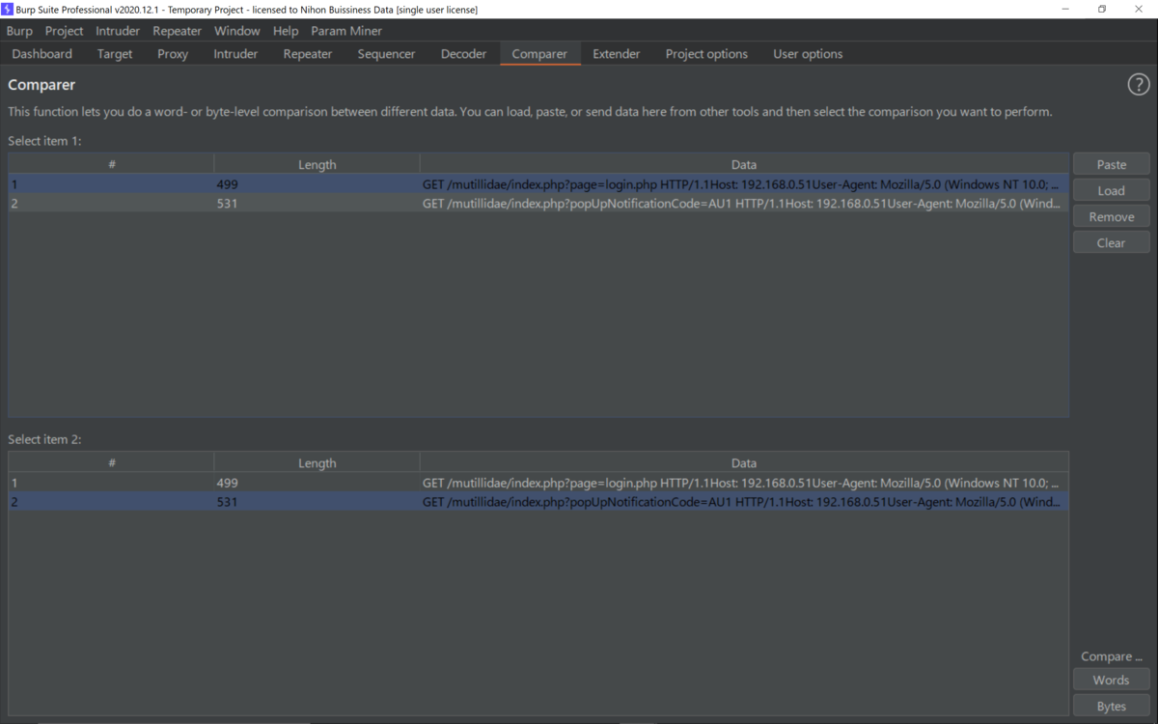Open the Param Miner menu

346,31
